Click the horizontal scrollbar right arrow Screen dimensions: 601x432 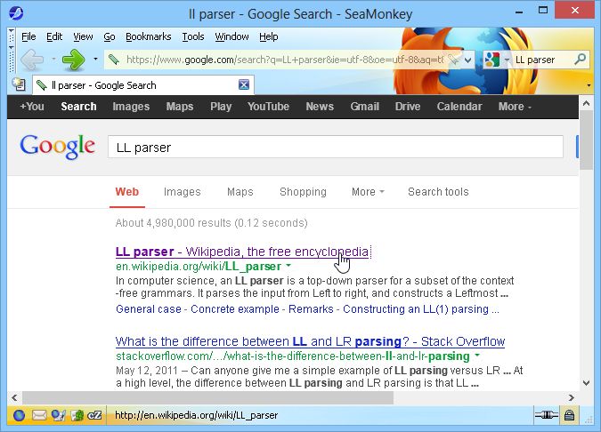[572, 397]
